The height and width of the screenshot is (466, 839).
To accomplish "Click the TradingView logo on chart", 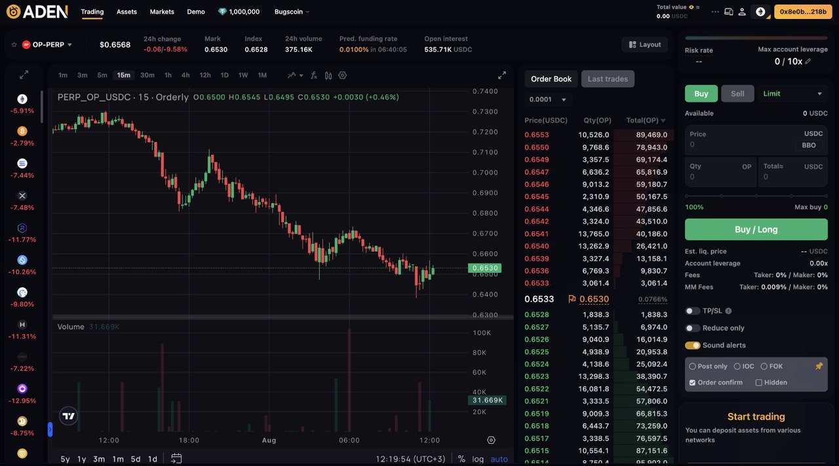I will tap(68, 415).
